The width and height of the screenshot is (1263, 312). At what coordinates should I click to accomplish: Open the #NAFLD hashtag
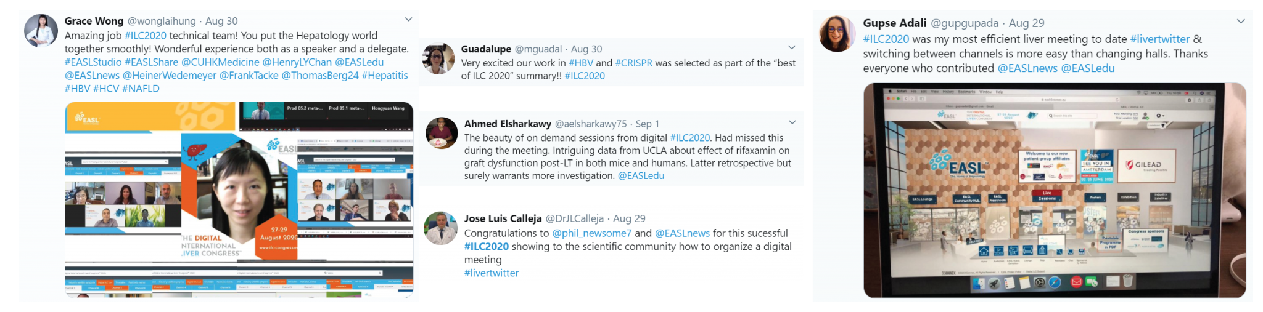(x=141, y=89)
